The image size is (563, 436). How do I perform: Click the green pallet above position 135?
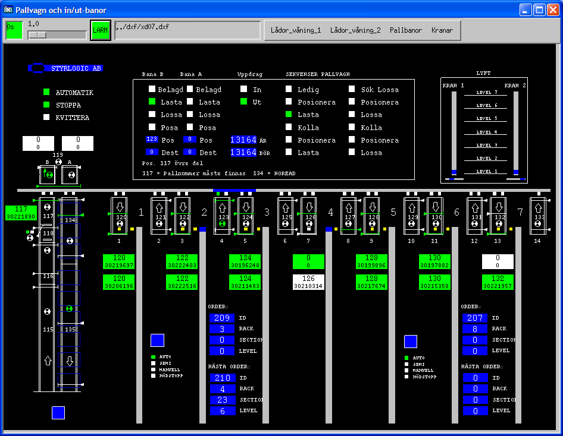69,308
